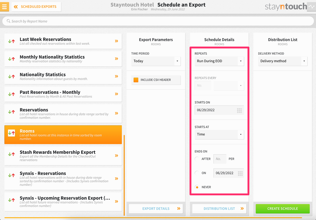Toggle the Include CSV Header checkbox
This screenshot has height=220, width=316.
[x=136, y=80]
